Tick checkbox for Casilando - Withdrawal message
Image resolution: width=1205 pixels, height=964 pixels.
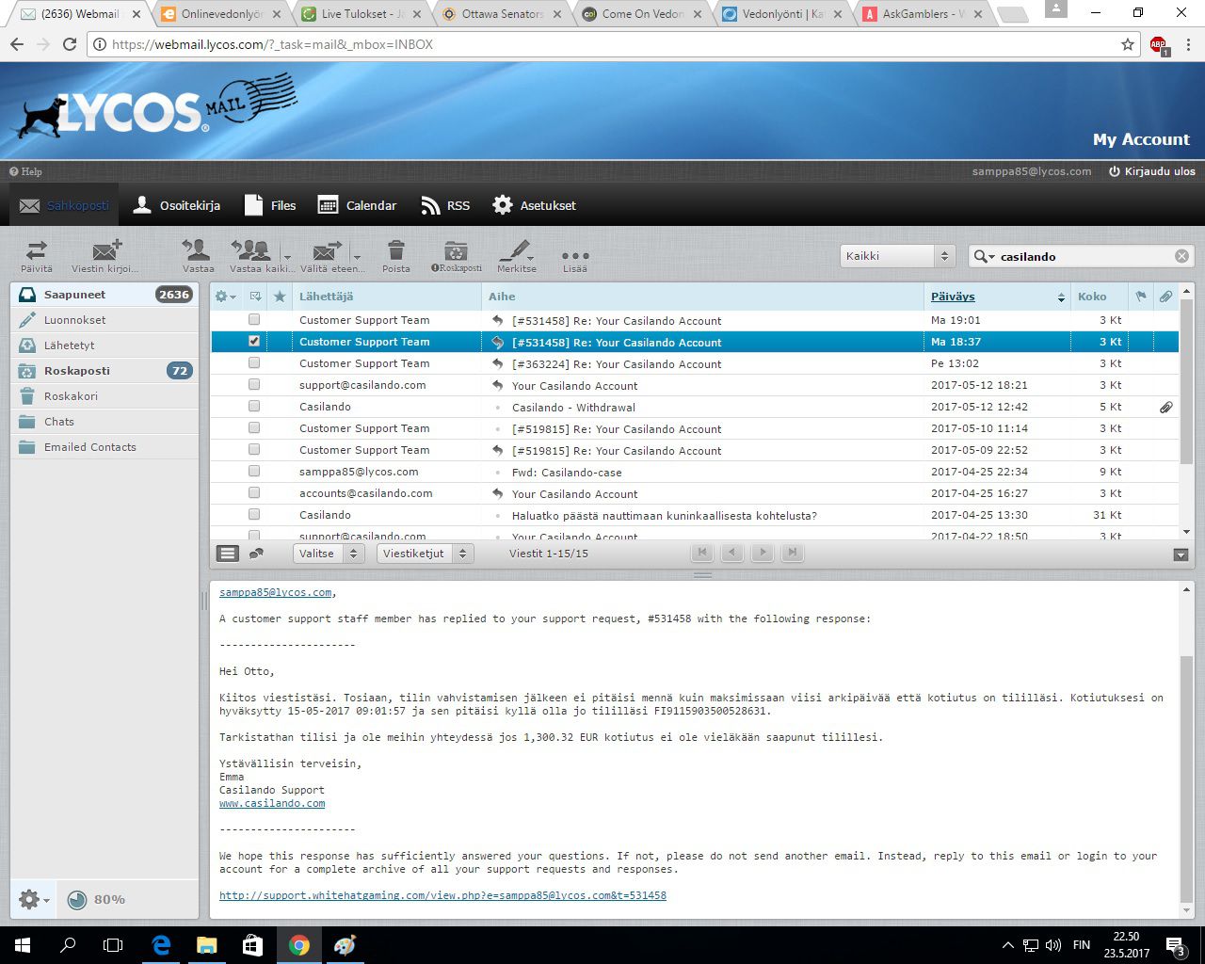click(254, 407)
